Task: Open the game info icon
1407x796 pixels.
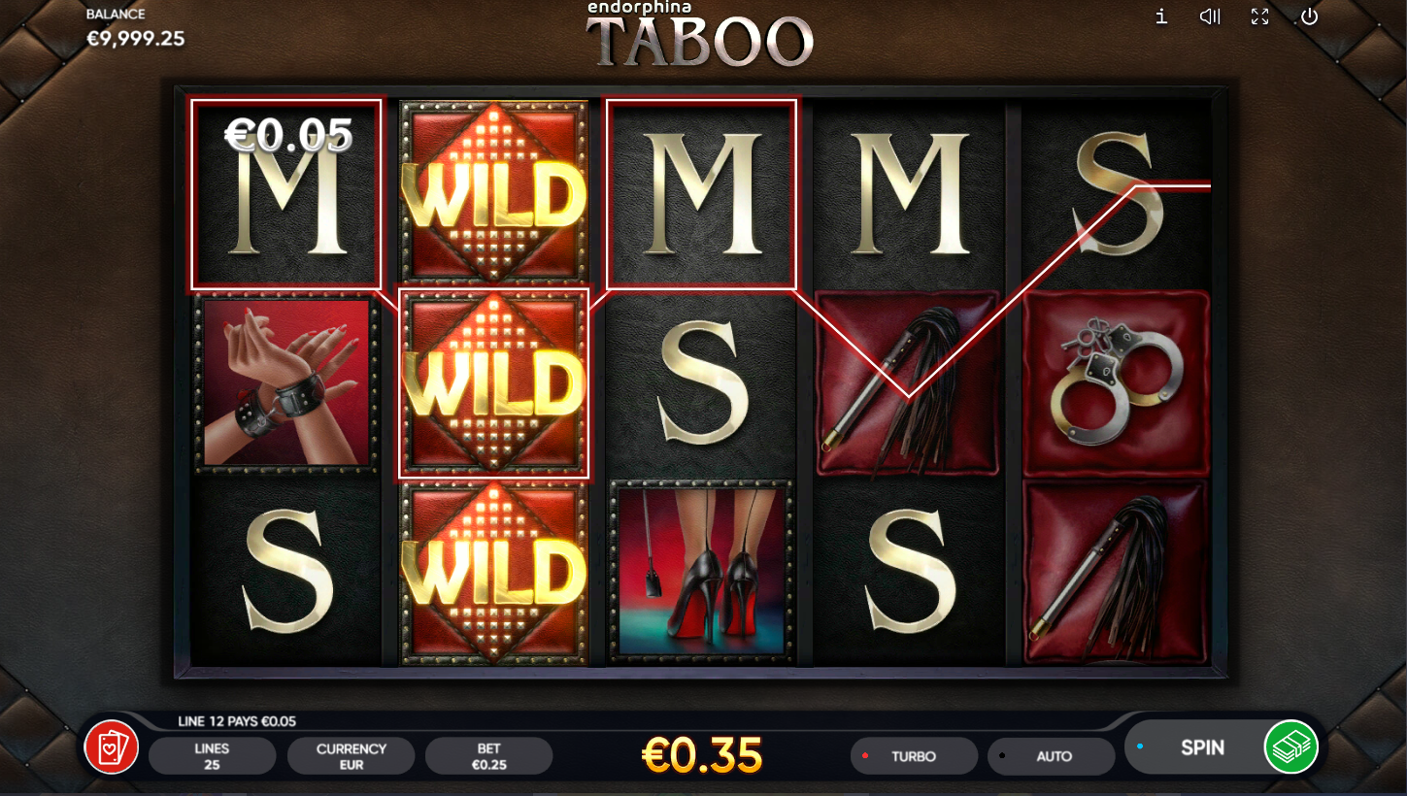Action: [x=1161, y=17]
